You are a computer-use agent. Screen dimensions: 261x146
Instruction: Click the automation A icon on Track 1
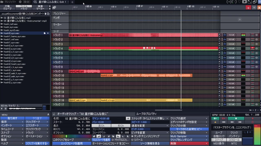point(219,35)
